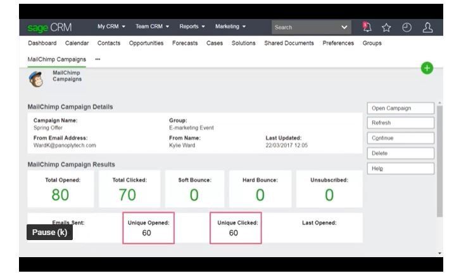Click the Continue button
Image resolution: width=454 pixels, height=278 pixels.
(400, 138)
